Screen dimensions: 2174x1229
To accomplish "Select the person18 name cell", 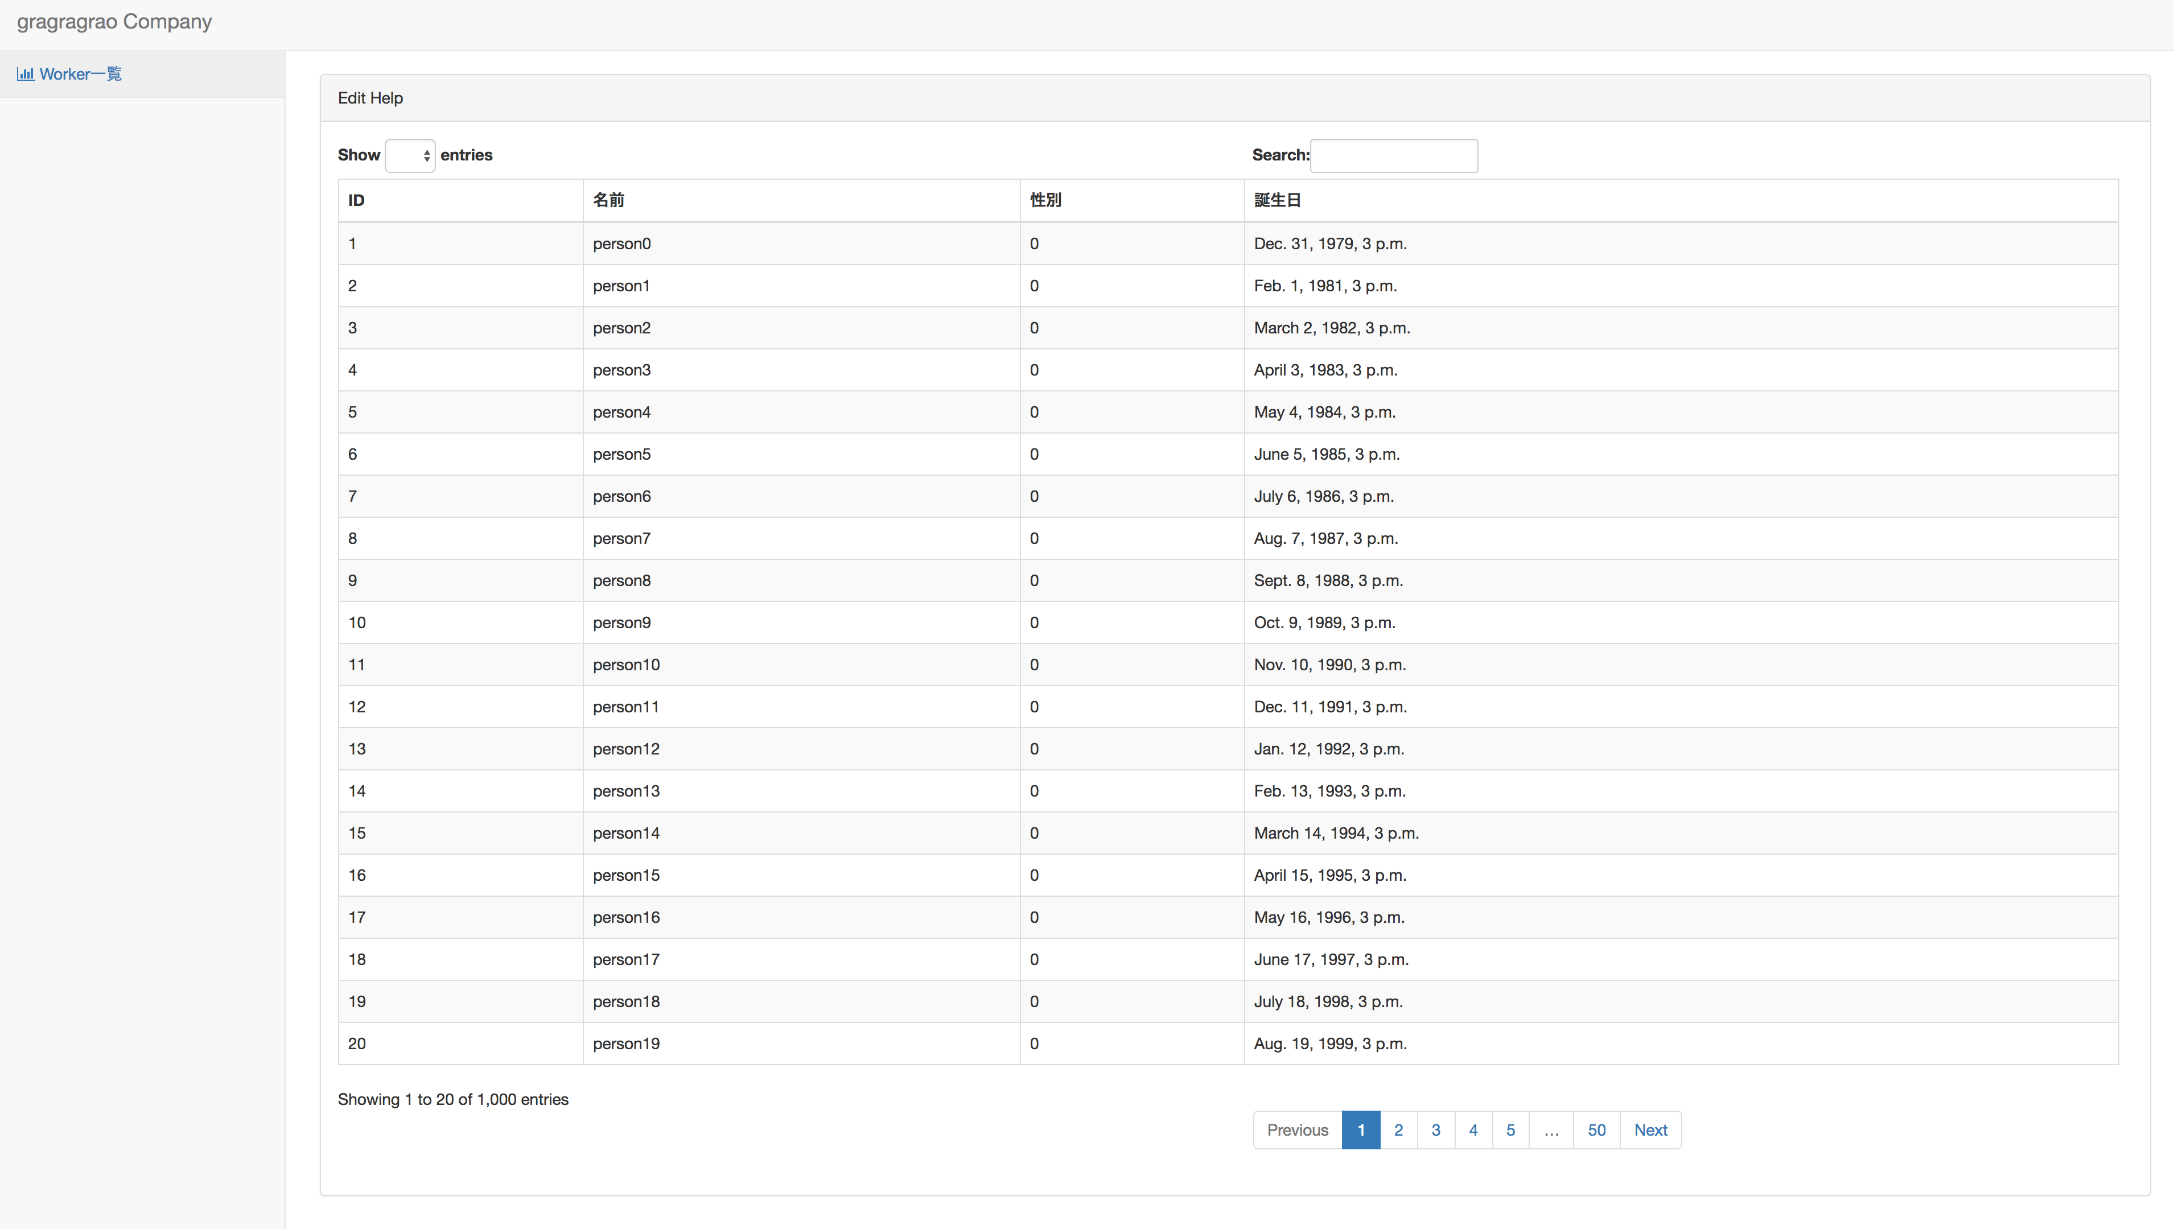I will (x=802, y=1002).
